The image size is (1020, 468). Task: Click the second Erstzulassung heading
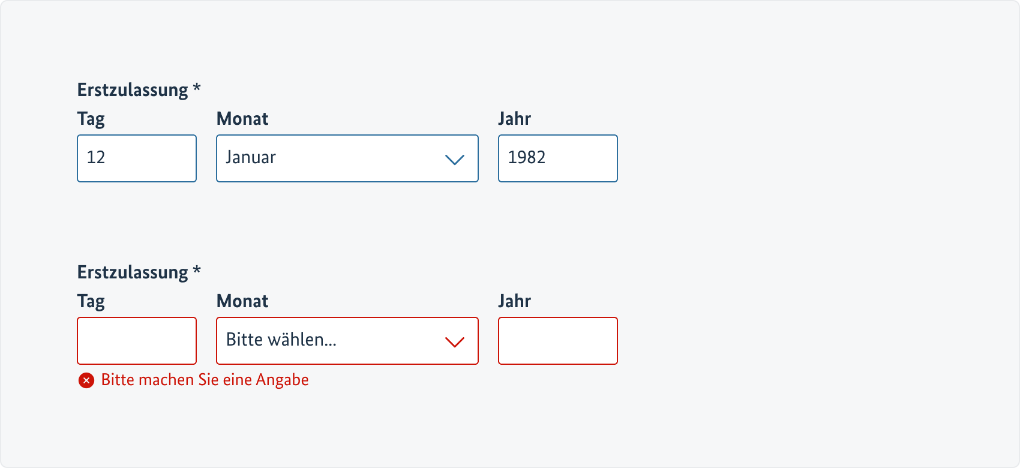click(x=131, y=271)
